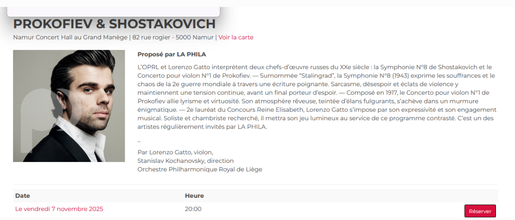The image size is (515, 220).
Task: Click the 'PROKOFIEV & SHOSTAKOVICH' heading
Action: point(114,24)
